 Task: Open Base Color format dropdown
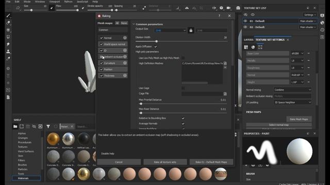[297, 53]
